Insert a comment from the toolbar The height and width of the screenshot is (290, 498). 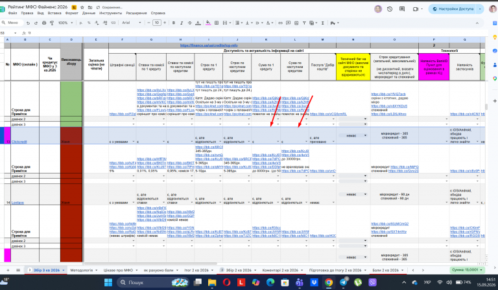pyautogui.click(x=289, y=23)
